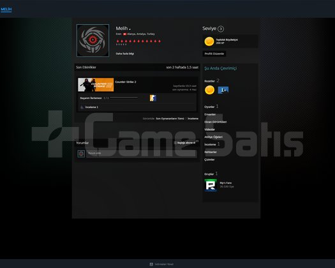Open 'İnceleme' link below recent activity

click(x=193, y=119)
